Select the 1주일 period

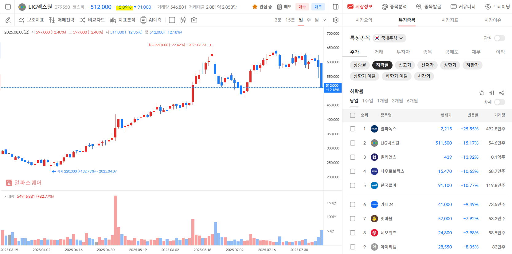[368, 101]
